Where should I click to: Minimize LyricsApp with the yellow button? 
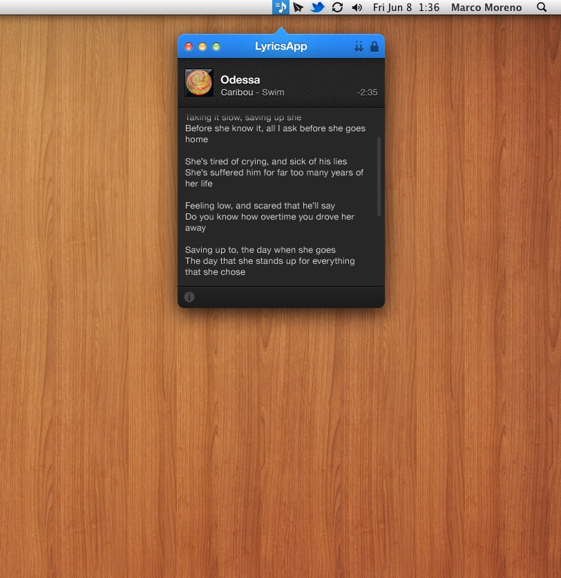pyautogui.click(x=202, y=46)
